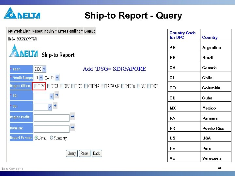Image resolution: width=235 pixels, height=176 pixels.
Task: Click the 'Hello ,MARYANN.WU' greeting text
Action: 23,39
